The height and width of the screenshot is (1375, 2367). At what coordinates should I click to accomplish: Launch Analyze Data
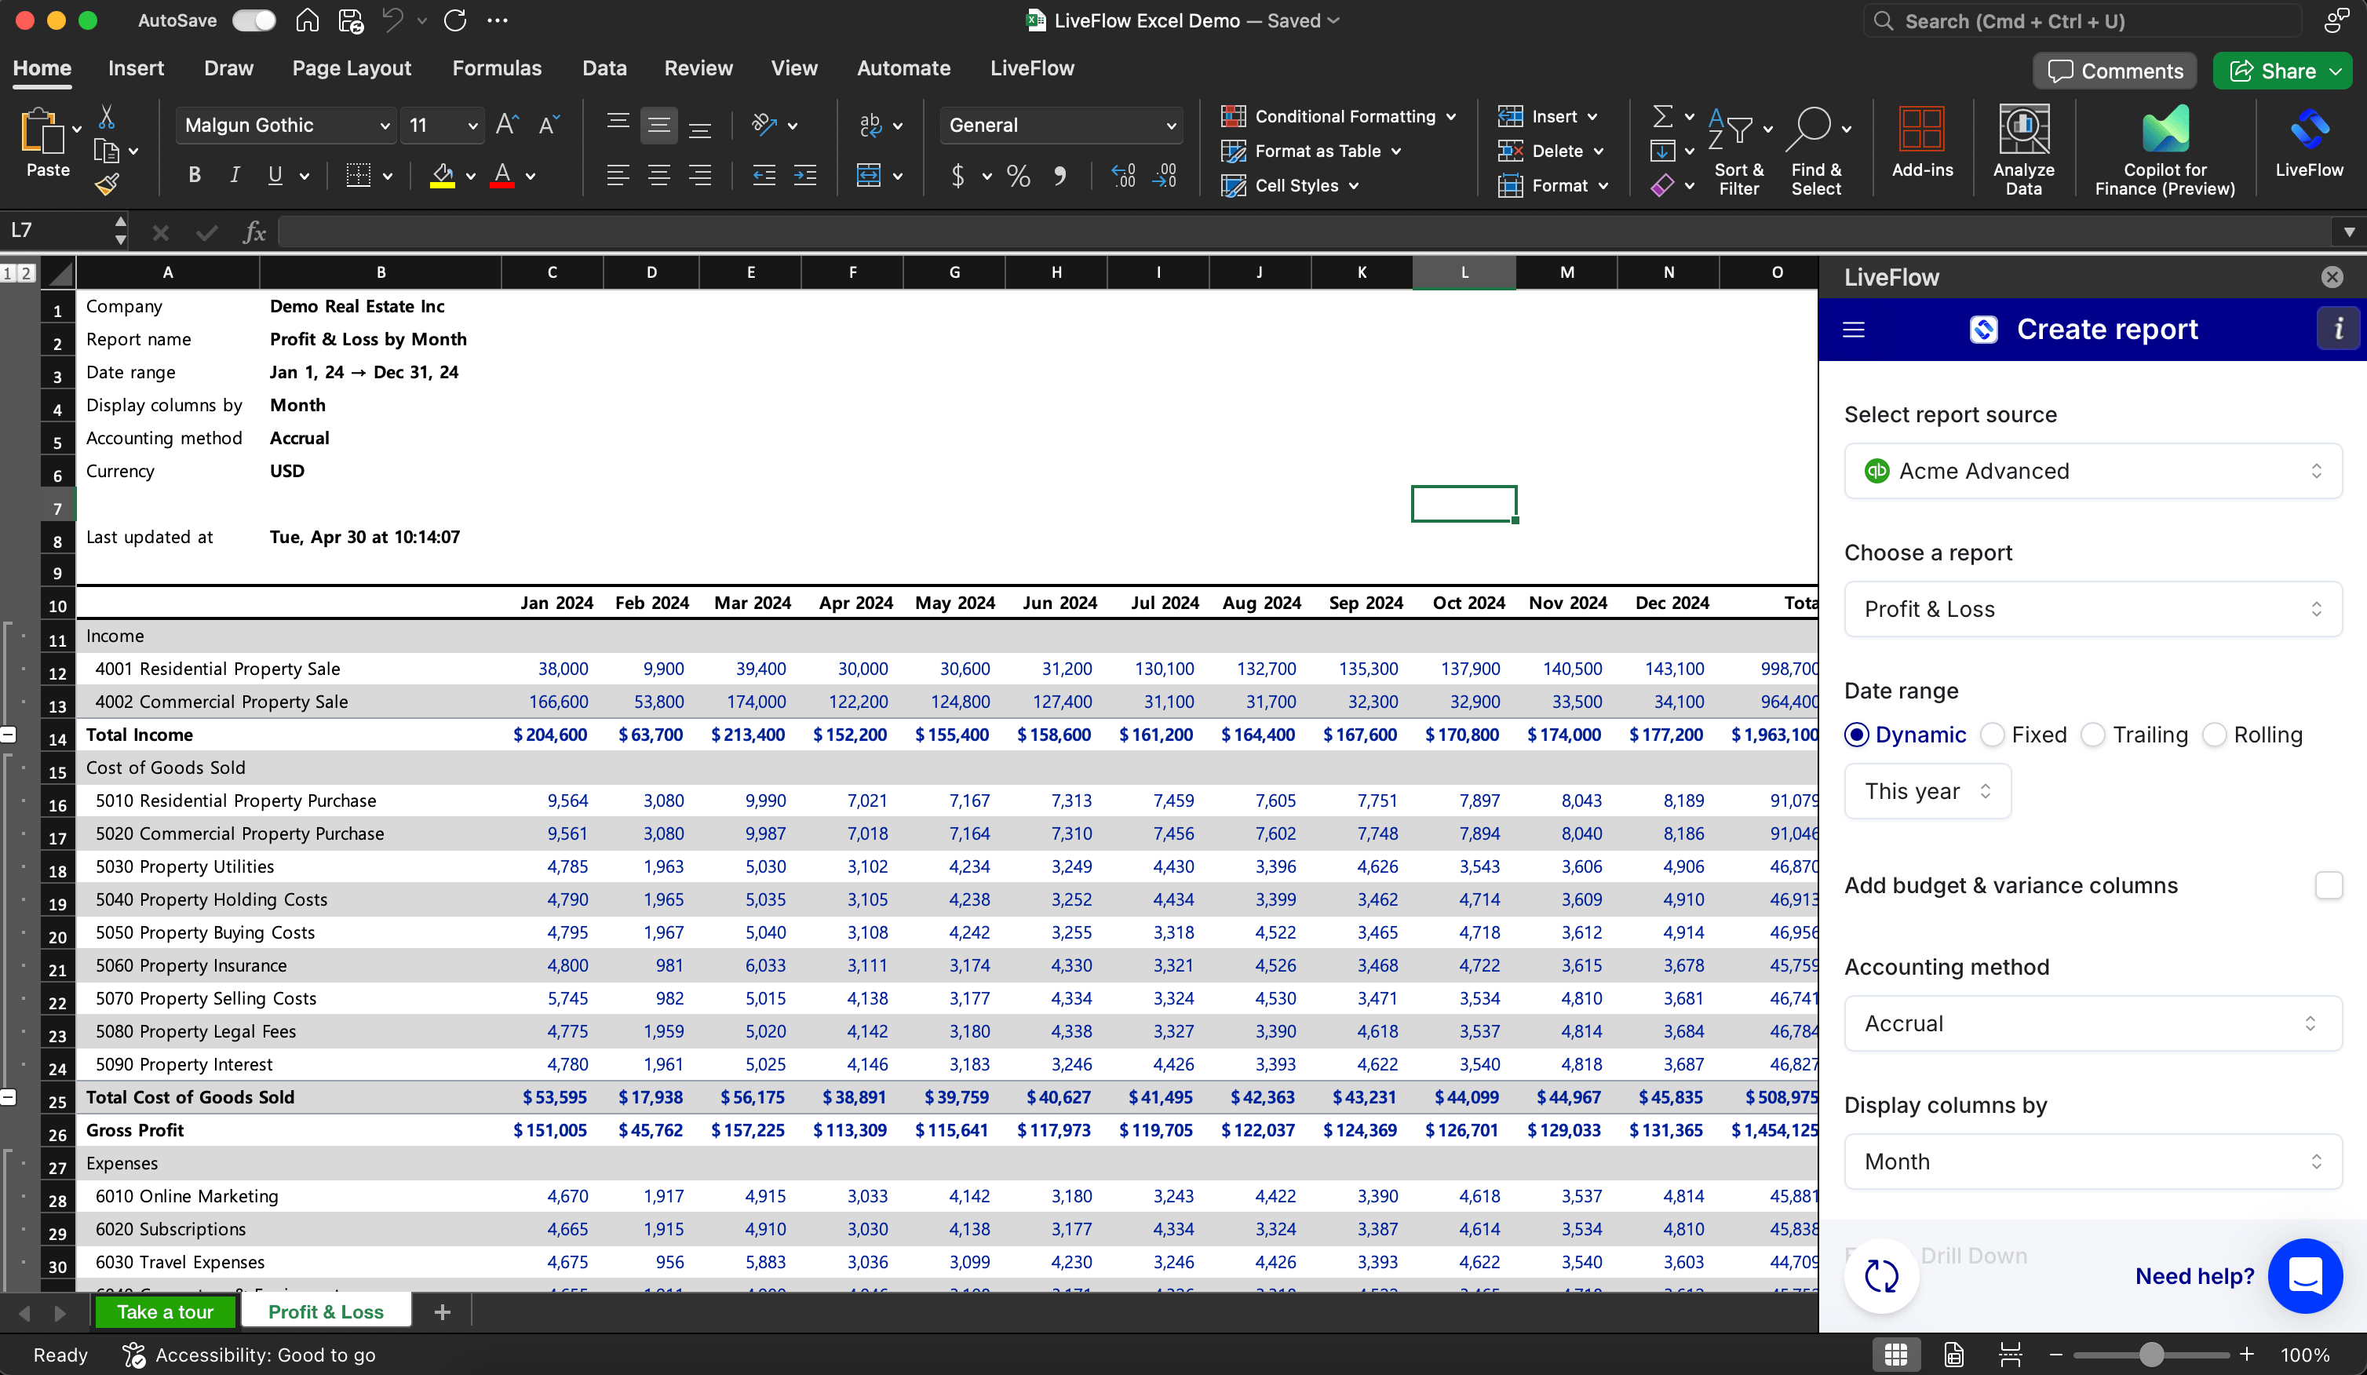pos(2023,148)
